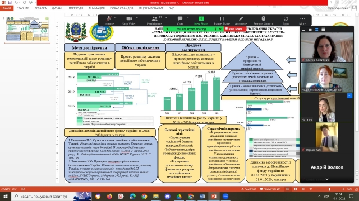The image size is (359, 201).
Task: Click the Windows taskbar search box
Action: [51, 196]
